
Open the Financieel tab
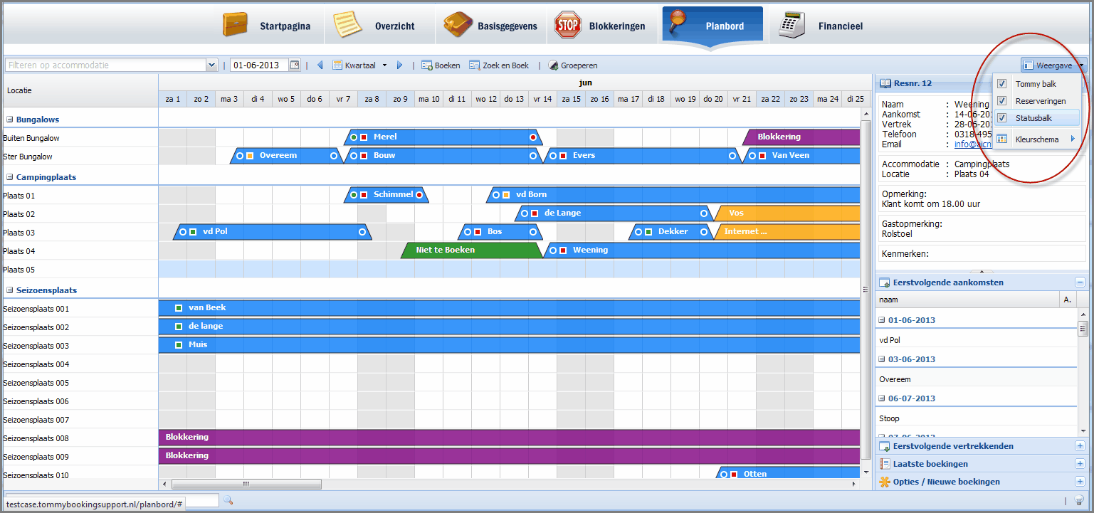(821, 26)
